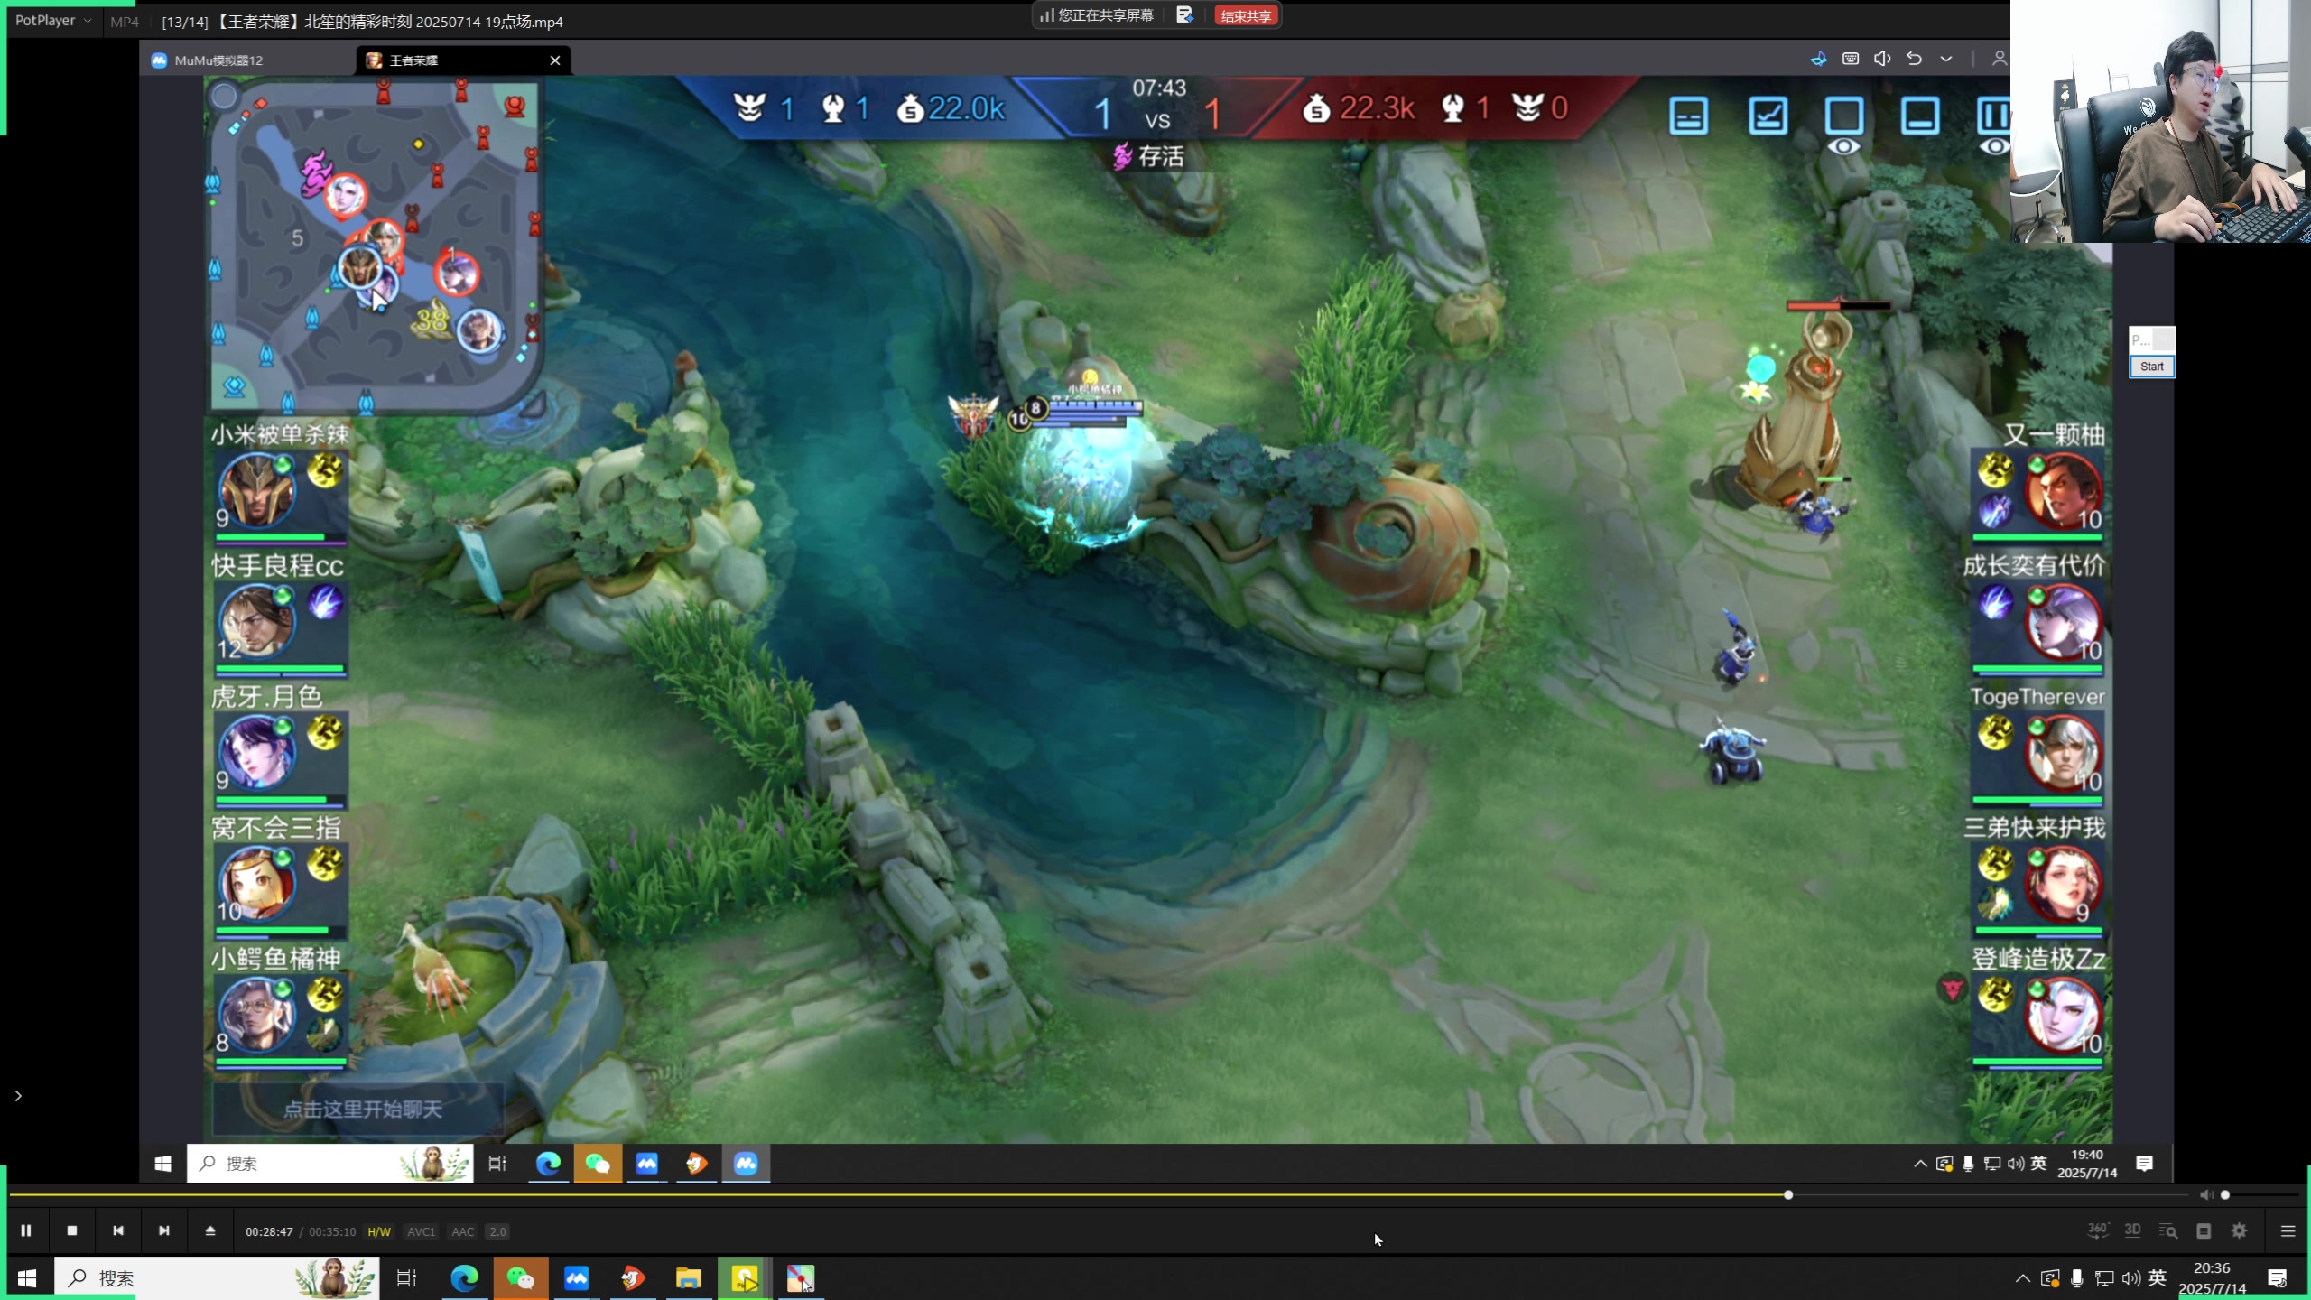Open the PotPlayer main menu dropdown

[52, 20]
